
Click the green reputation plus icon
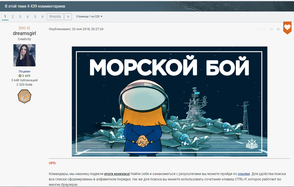click(20, 76)
